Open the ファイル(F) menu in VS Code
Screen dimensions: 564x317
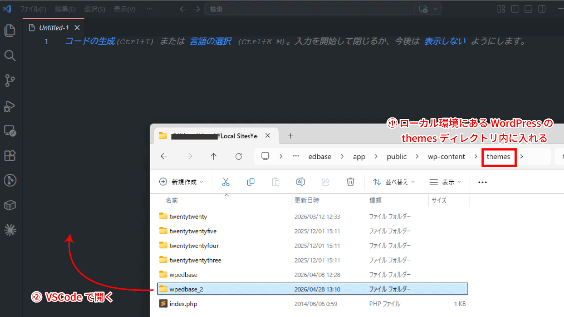tap(33, 9)
